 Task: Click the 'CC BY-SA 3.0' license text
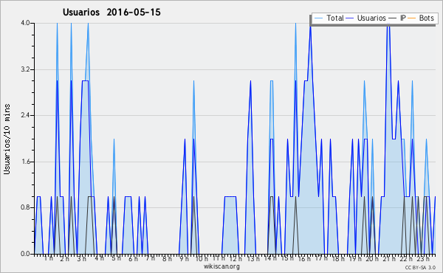pos(420,267)
